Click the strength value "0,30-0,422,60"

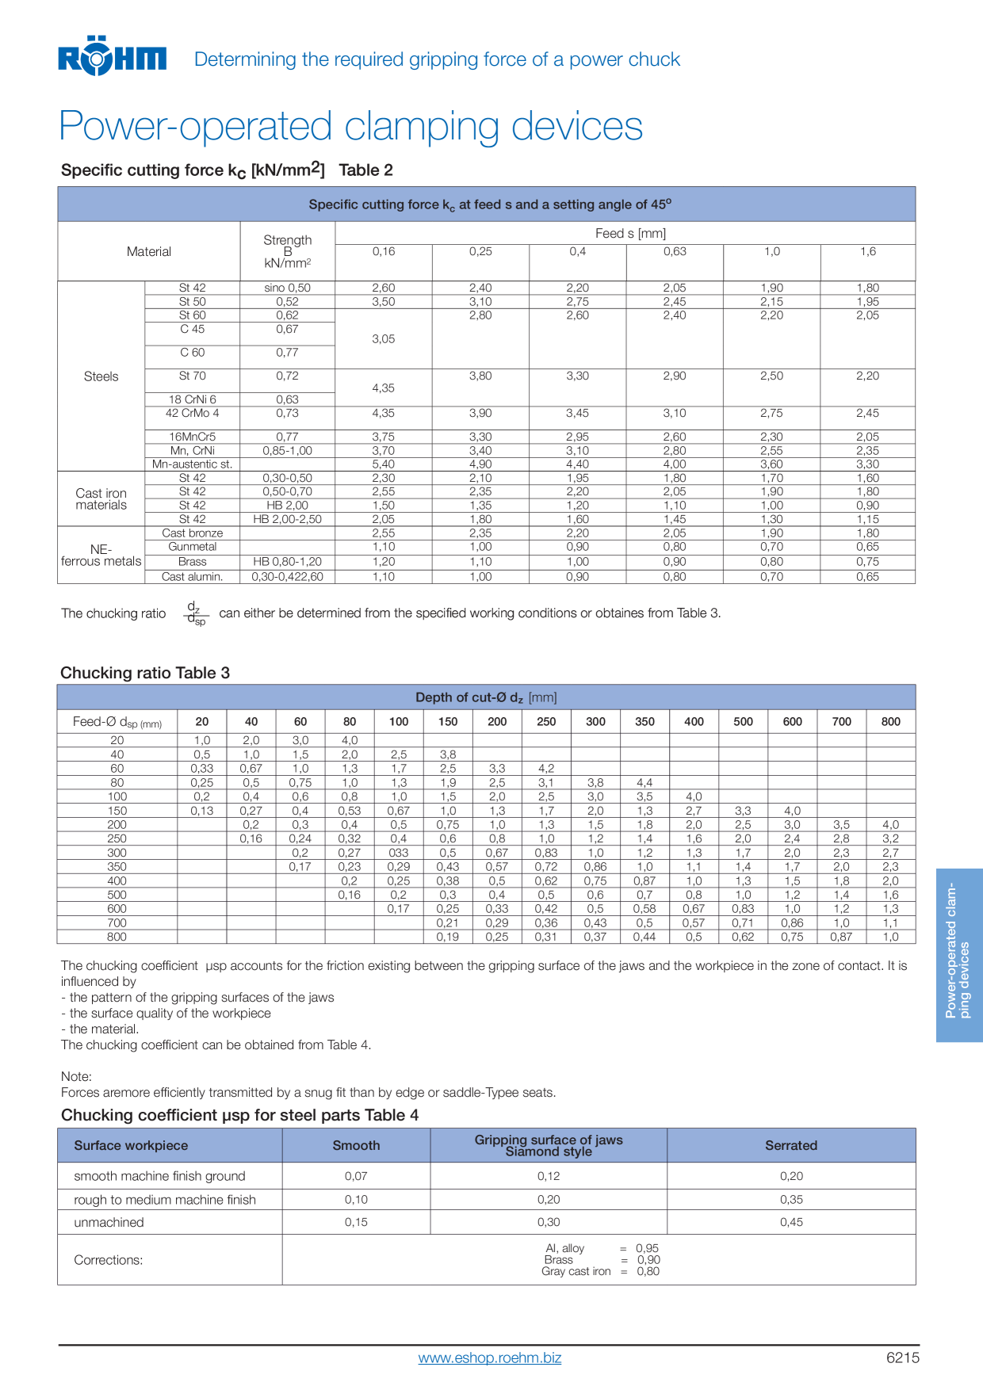(x=287, y=577)
